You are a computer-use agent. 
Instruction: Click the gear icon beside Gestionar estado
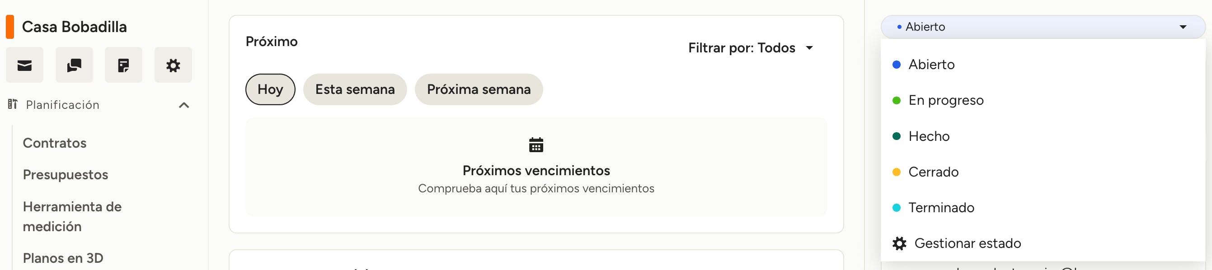(899, 244)
